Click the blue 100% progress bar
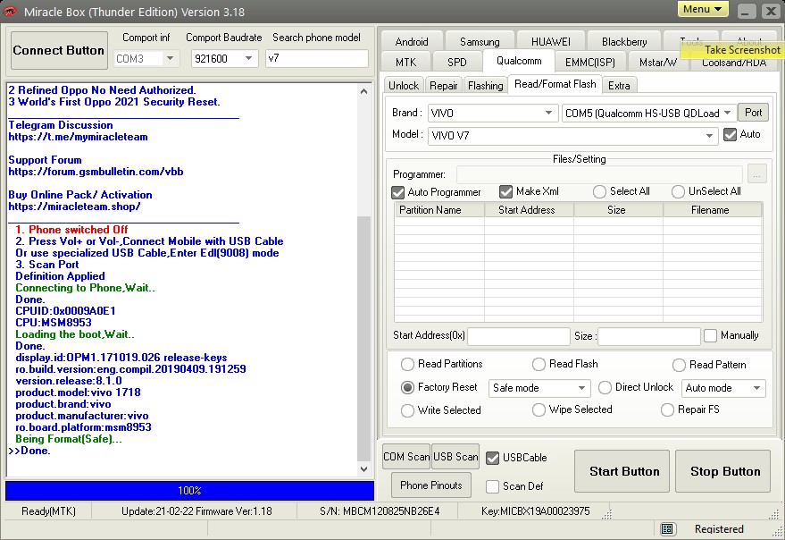The width and height of the screenshot is (785, 540). click(189, 491)
